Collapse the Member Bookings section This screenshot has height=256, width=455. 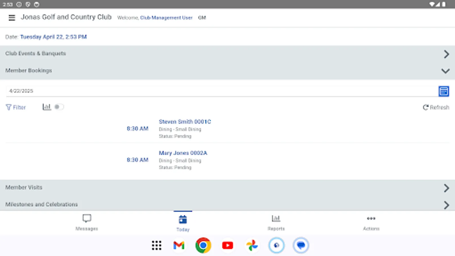click(x=445, y=71)
